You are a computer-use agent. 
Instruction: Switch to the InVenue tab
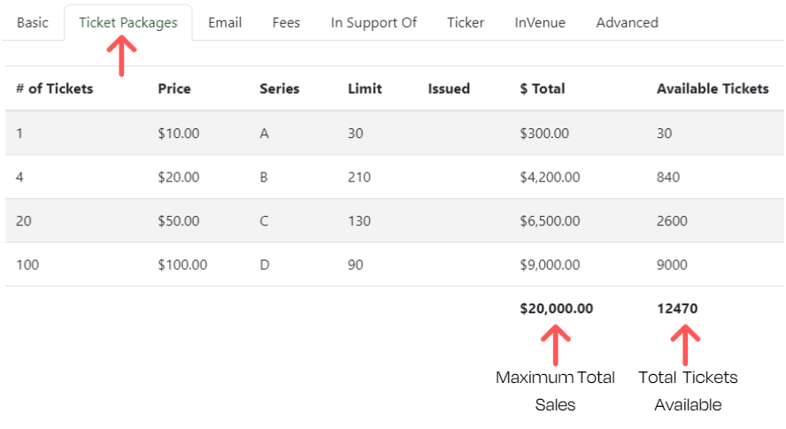pyautogui.click(x=540, y=23)
